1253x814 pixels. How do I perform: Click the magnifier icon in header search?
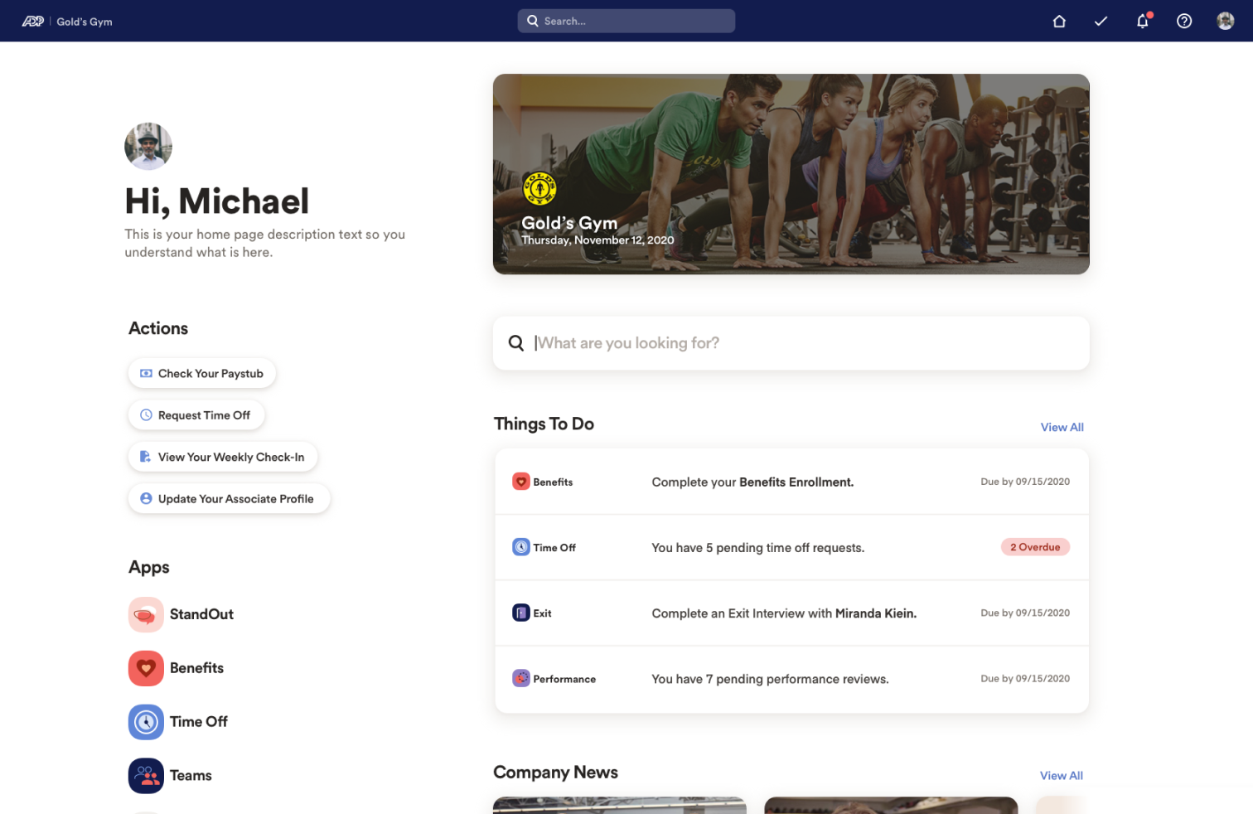click(x=533, y=22)
